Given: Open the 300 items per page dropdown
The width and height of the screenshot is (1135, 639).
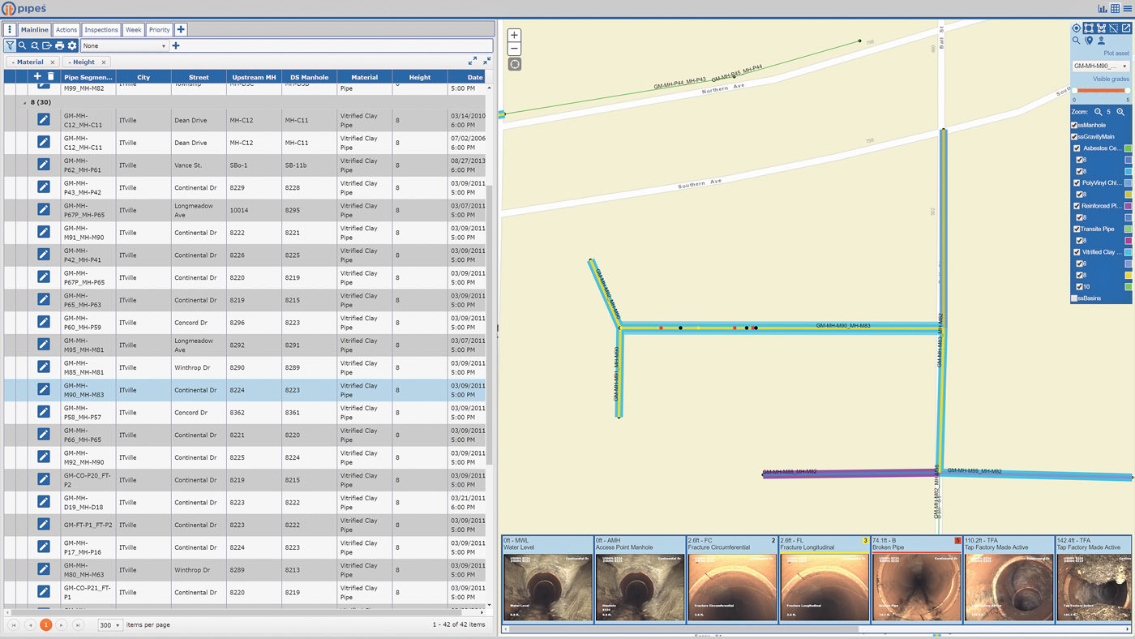Looking at the screenshot, I should coord(109,625).
